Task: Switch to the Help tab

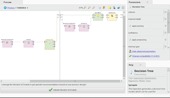Action: 131,65
